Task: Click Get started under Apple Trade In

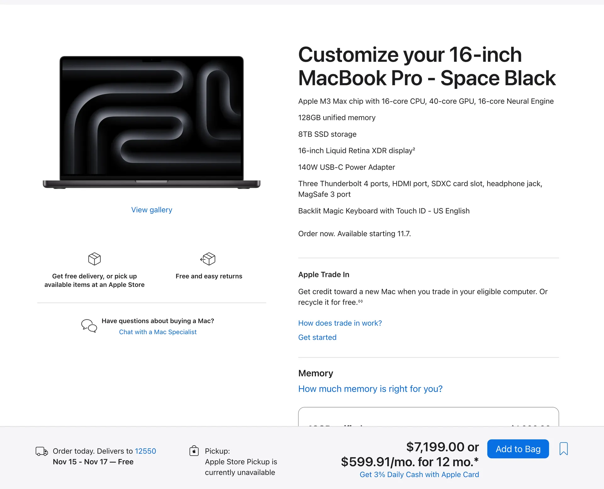Action: pos(317,337)
